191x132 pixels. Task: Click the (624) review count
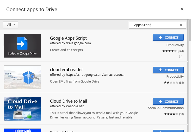pos(181,51)
